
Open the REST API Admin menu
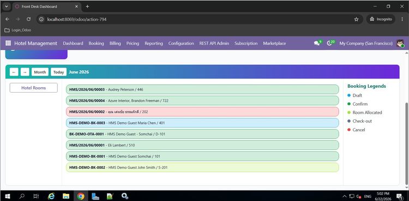click(x=214, y=43)
